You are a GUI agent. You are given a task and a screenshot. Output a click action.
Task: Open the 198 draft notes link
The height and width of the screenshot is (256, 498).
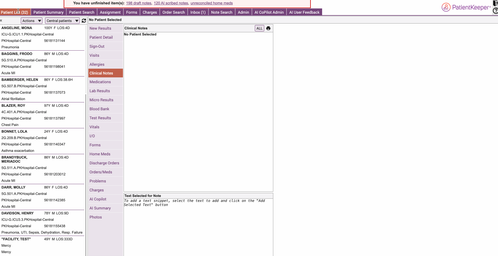[139, 3]
